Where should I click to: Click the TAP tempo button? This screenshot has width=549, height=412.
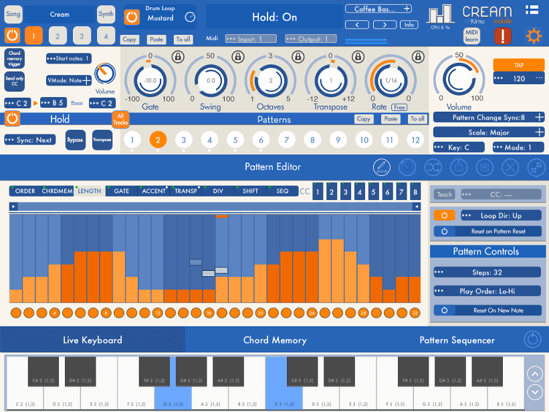518,65
